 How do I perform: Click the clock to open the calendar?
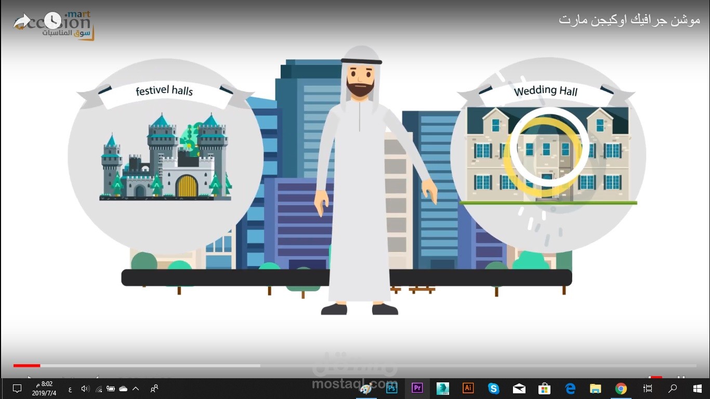(44, 388)
